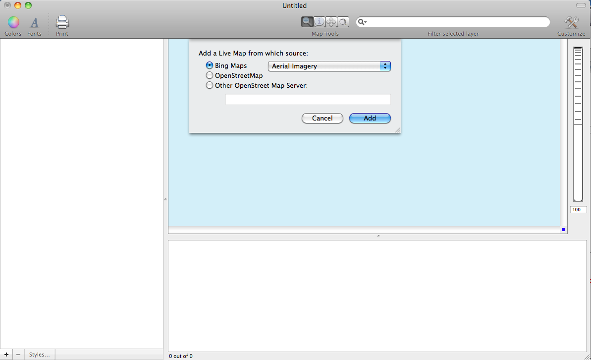Choose the OpenStreetMap radio option
The height and width of the screenshot is (360, 591).
[x=210, y=75]
